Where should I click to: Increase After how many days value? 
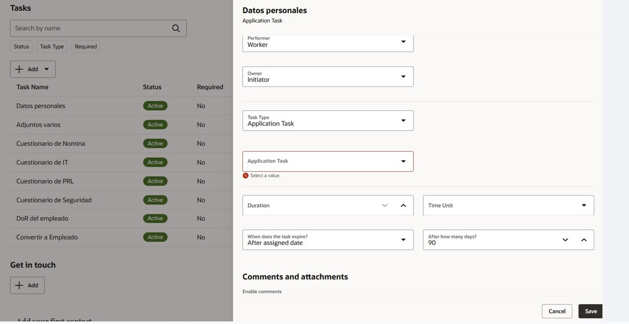tap(584, 240)
